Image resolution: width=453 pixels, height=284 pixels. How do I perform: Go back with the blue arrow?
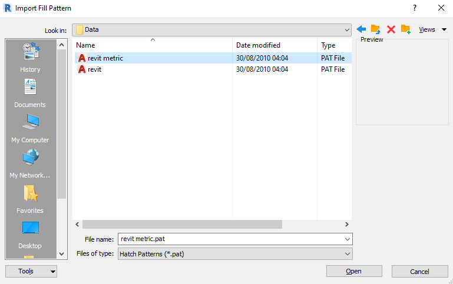click(x=361, y=29)
